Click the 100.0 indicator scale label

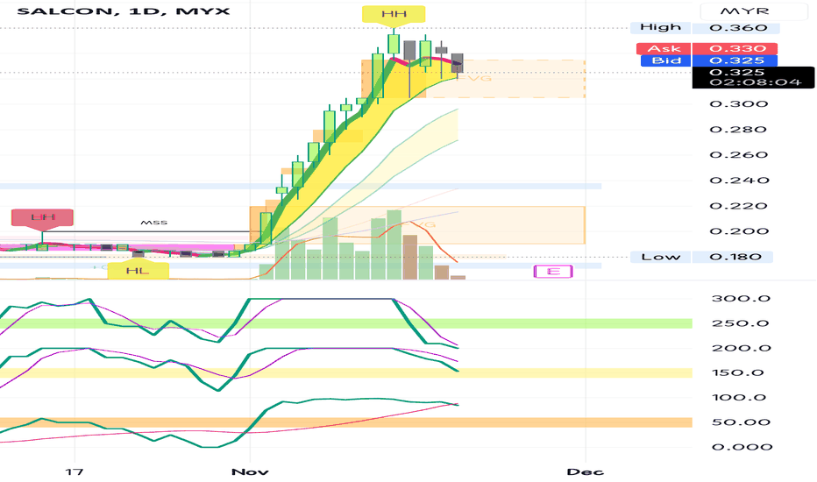click(741, 398)
